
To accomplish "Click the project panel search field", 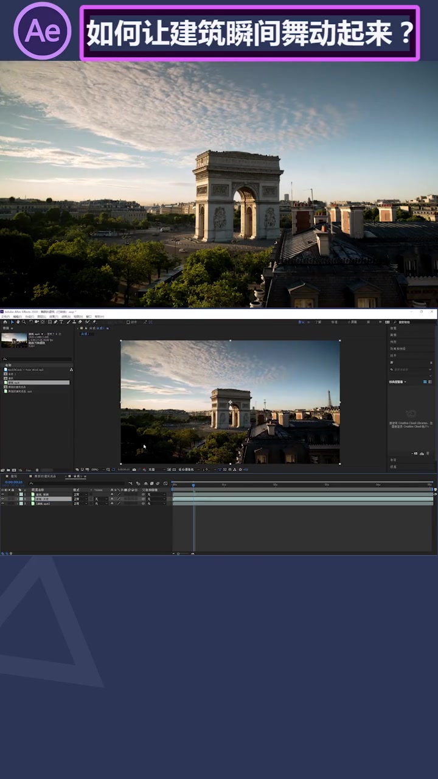I will [36, 359].
